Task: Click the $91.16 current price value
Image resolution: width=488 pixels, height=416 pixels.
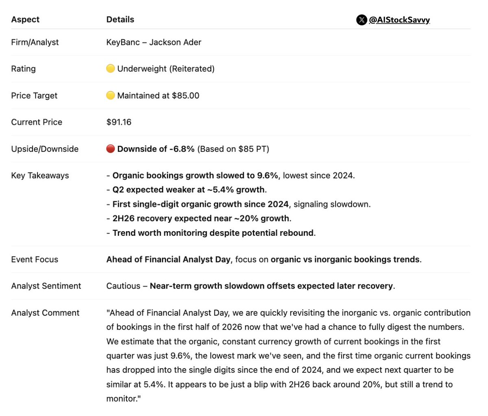Action: click(119, 122)
